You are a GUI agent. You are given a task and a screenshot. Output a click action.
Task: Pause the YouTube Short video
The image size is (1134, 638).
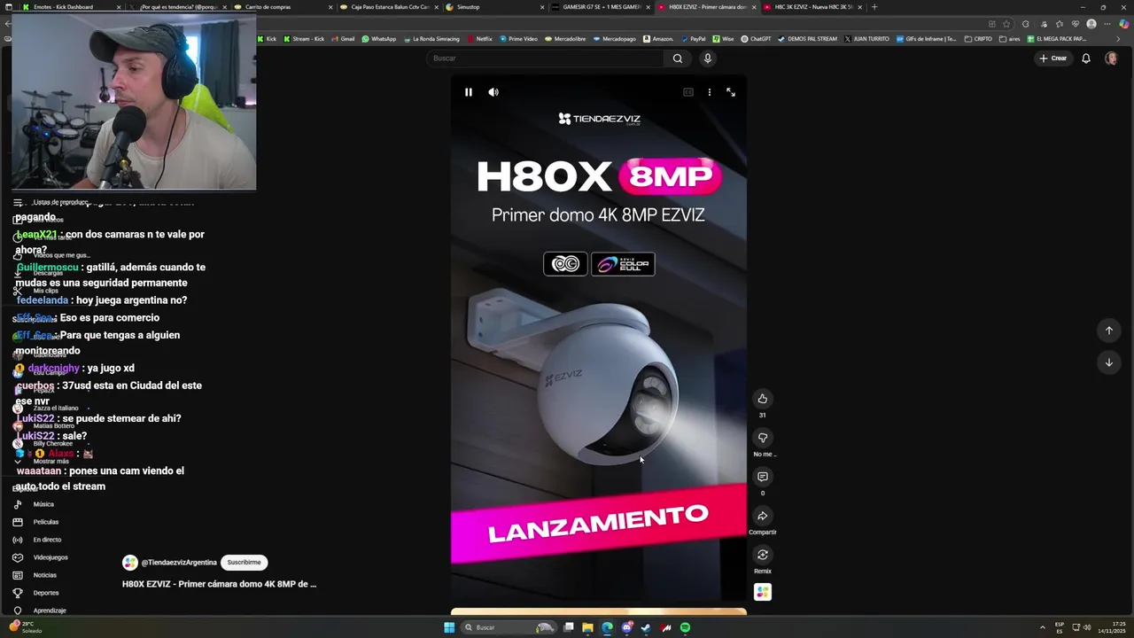click(x=469, y=92)
